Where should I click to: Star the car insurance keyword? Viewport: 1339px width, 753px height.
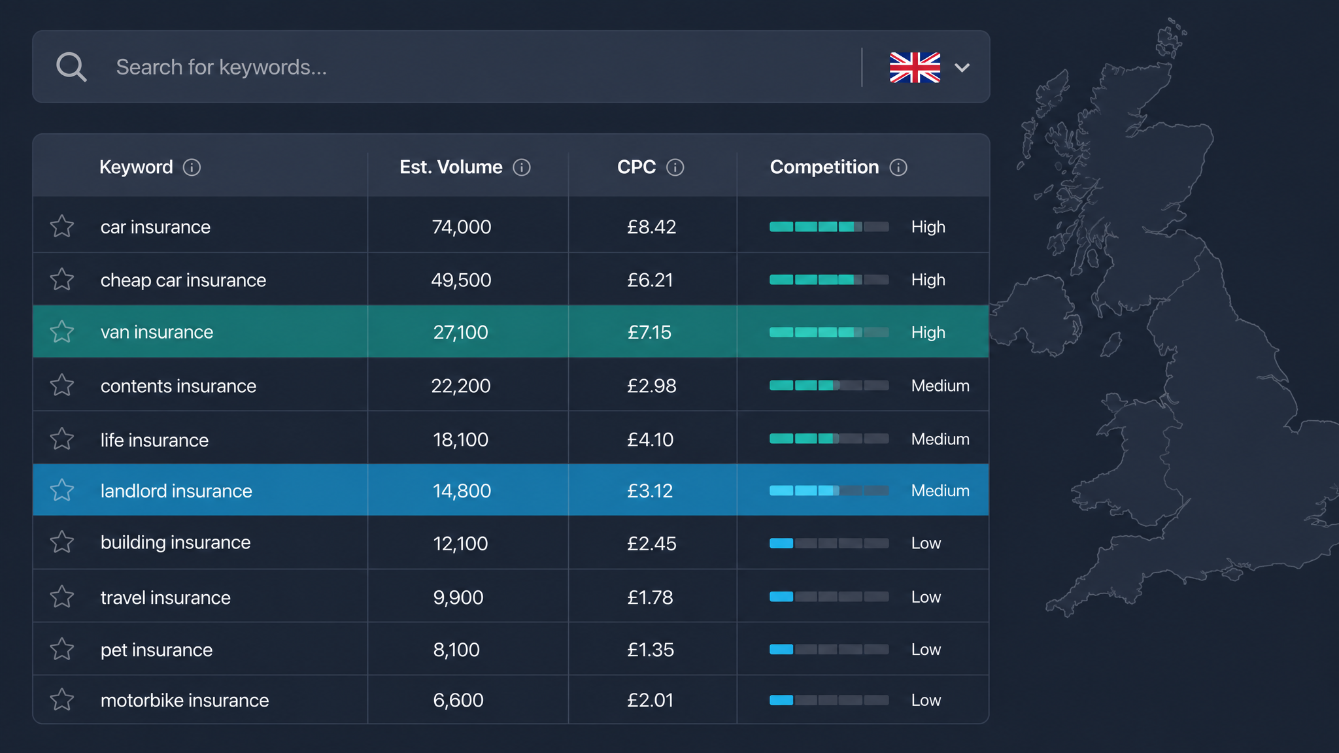62,226
